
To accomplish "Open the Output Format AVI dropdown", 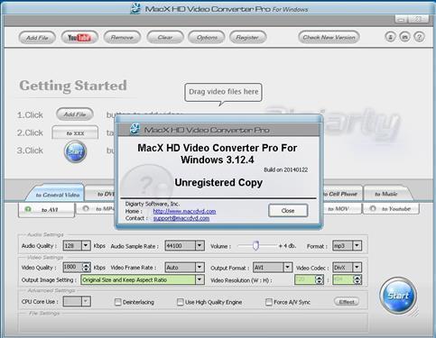I will 288,267.
